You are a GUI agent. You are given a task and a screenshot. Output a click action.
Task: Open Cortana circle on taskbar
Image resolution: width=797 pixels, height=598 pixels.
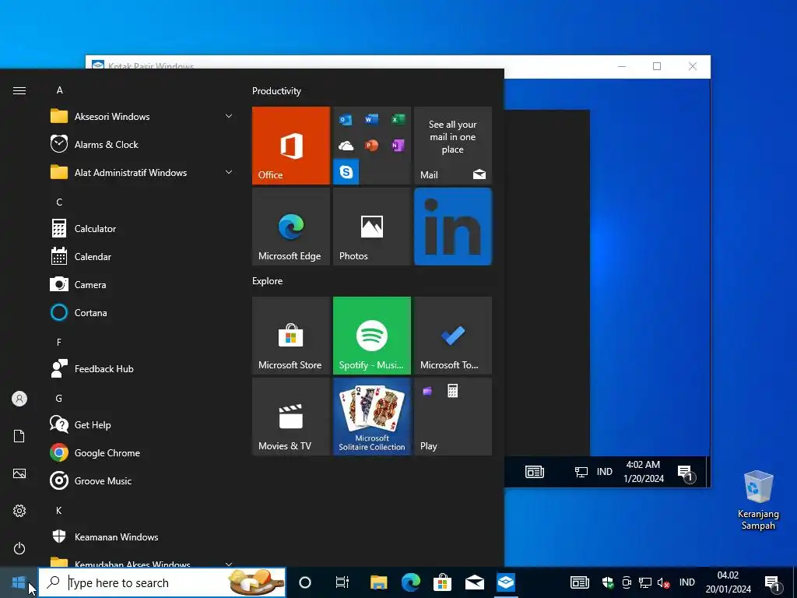(305, 582)
